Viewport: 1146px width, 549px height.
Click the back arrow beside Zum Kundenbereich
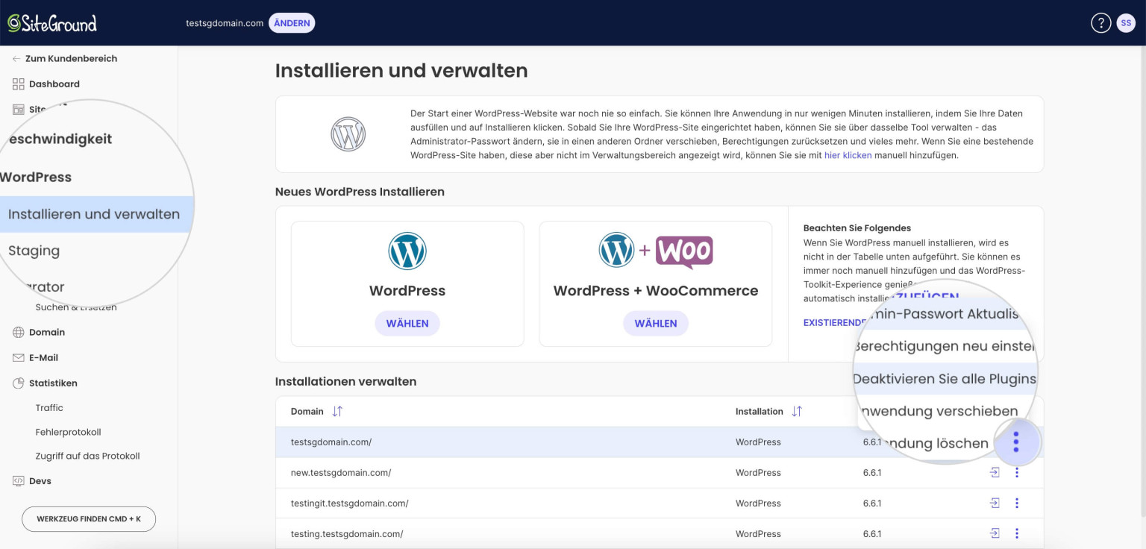16,59
